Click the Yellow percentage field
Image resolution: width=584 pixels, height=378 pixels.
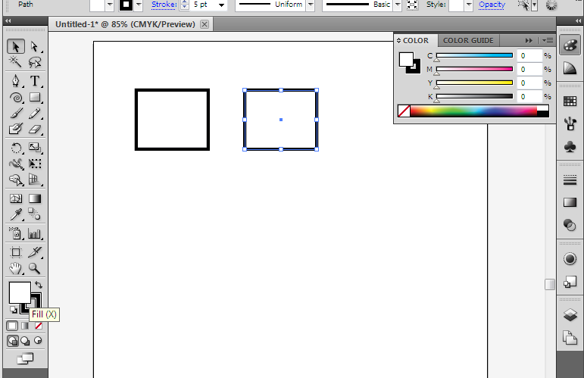click(529, 83)
